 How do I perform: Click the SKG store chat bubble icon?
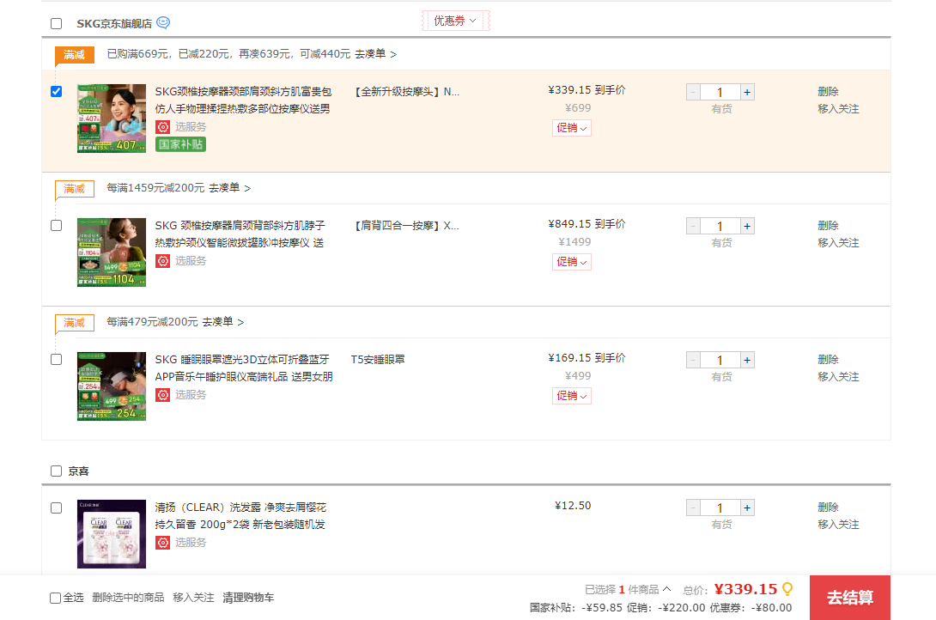pyautogui.click(x=163, y=23)
